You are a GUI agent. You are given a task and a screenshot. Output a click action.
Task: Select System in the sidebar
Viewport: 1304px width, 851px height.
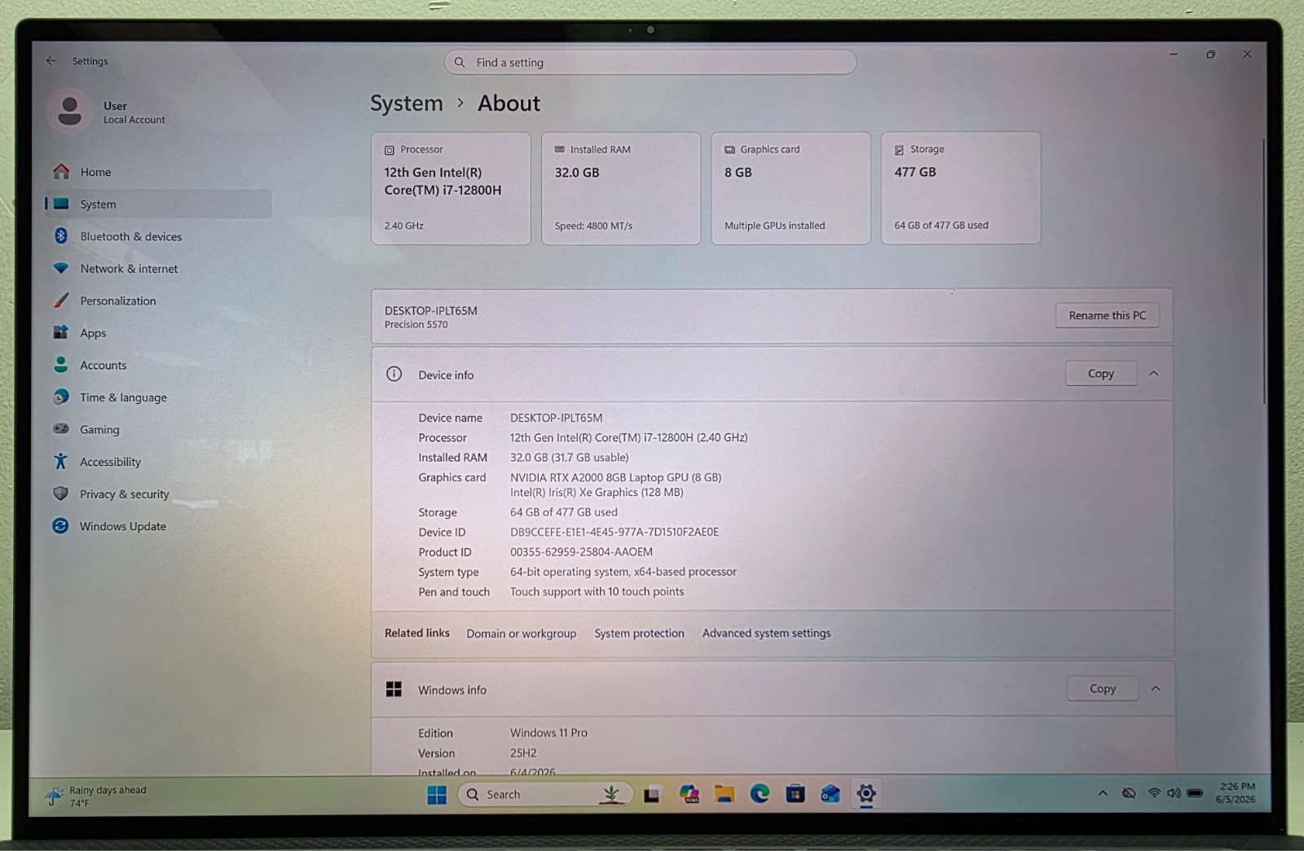tap(158, 204)
